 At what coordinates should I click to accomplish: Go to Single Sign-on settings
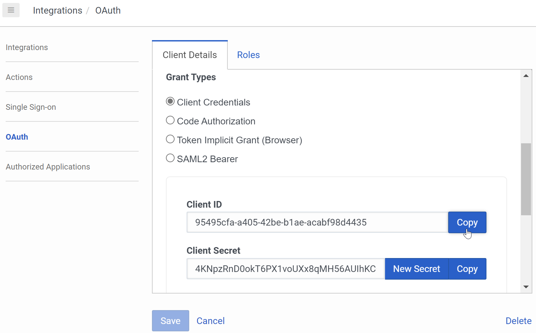31,107
